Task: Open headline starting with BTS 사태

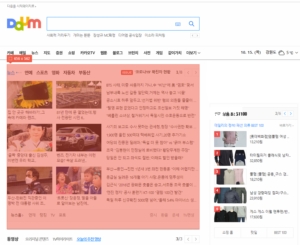Action: click(150, 85)
